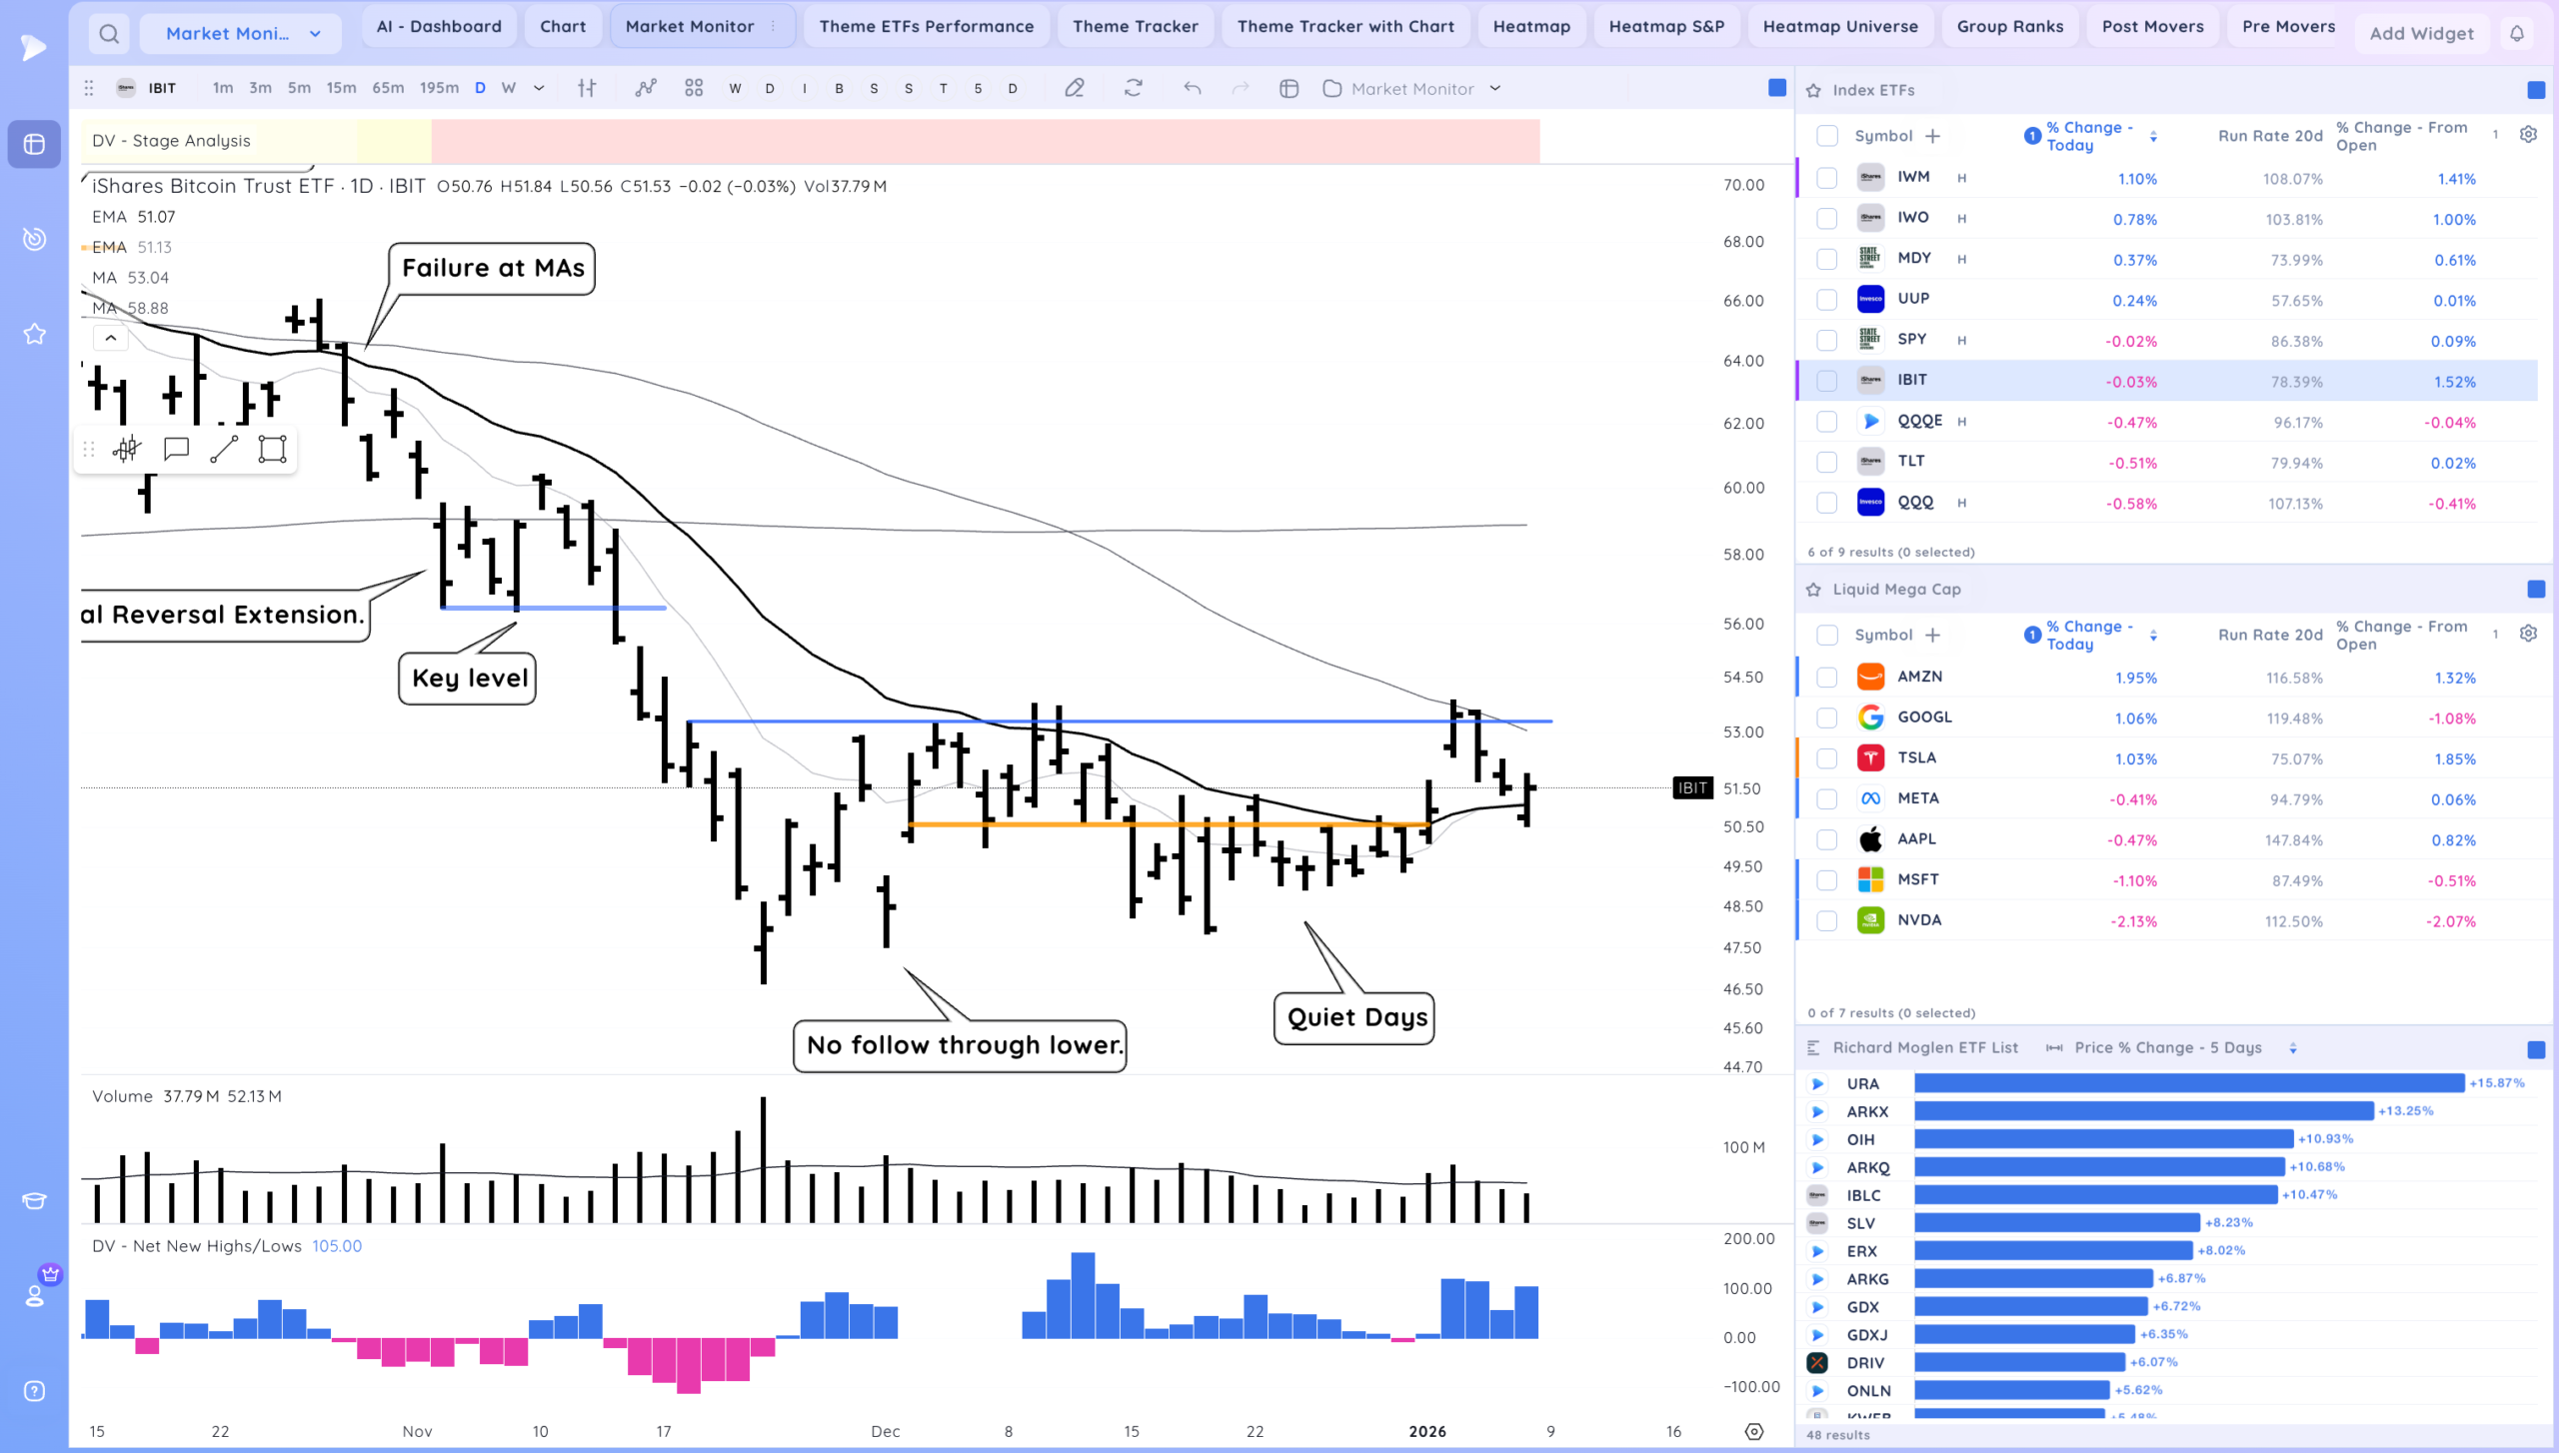Image resolution: width=2559 pixels, height=1453 pixels.
Task: Click the Add Widget button
Action: click(2421, 34)
